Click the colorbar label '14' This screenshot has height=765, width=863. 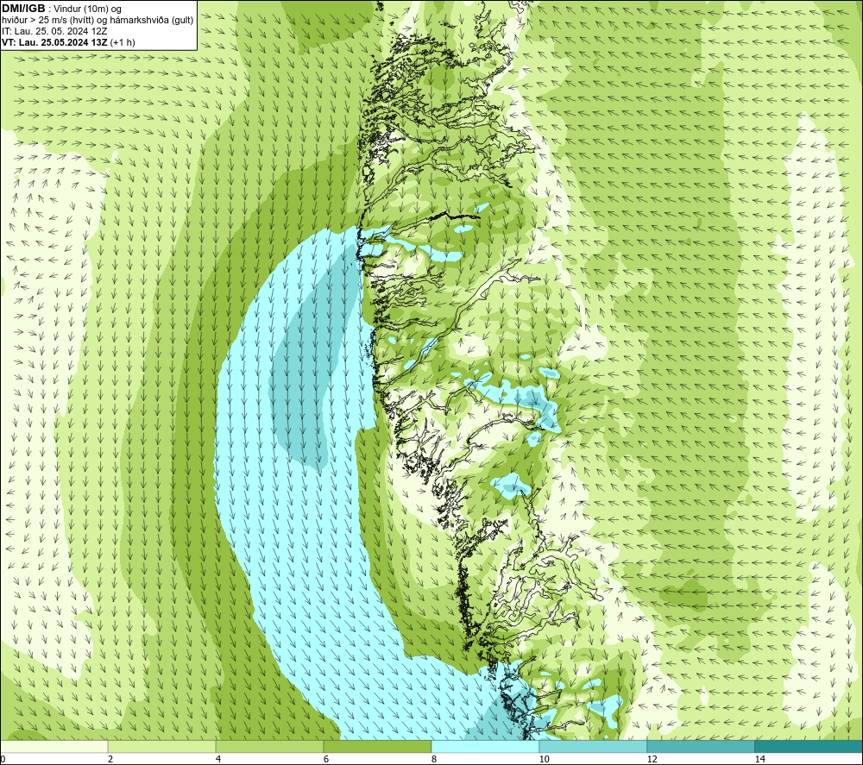click(x=759, y=760)
